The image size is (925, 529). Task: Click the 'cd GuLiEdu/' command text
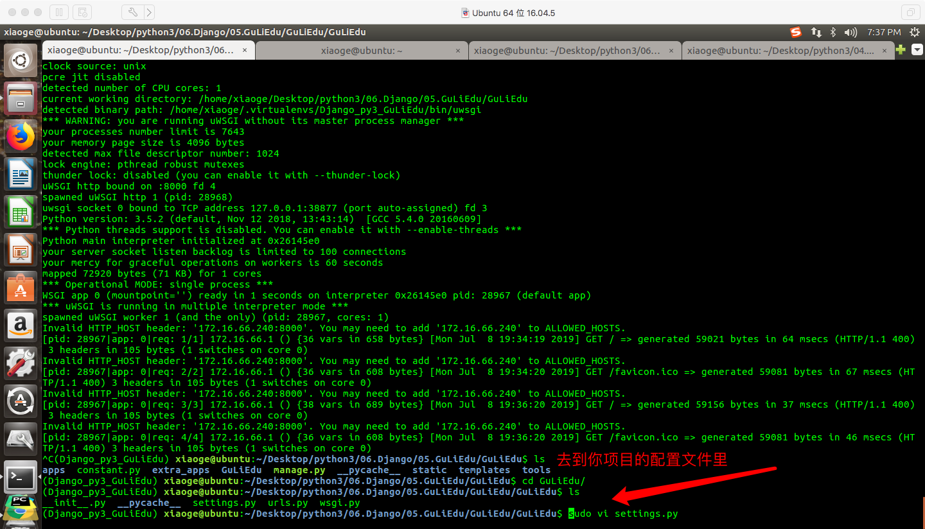[554, 481]
